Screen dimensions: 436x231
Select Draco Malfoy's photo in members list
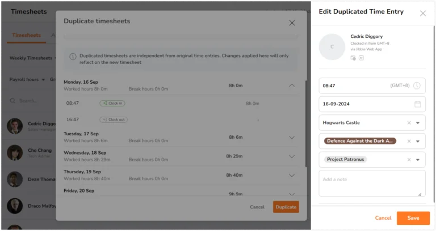(x=15, y=206)
